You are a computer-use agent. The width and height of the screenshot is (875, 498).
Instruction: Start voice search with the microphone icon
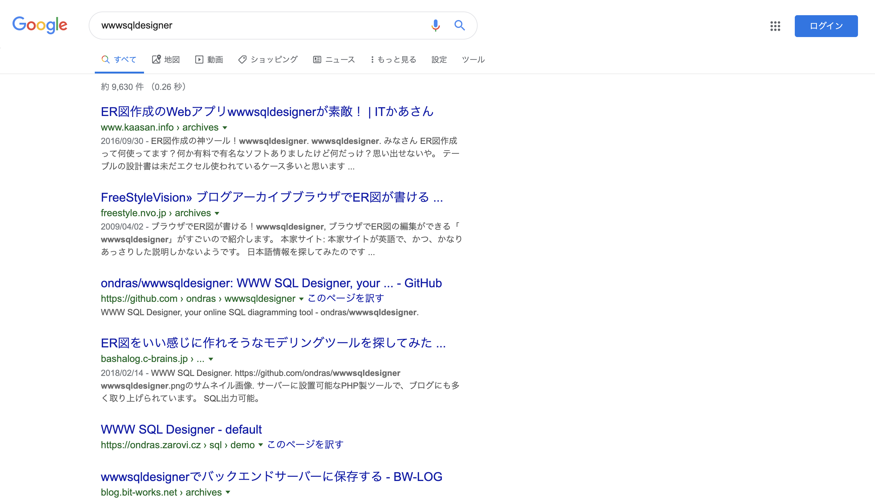click(435, 25)
